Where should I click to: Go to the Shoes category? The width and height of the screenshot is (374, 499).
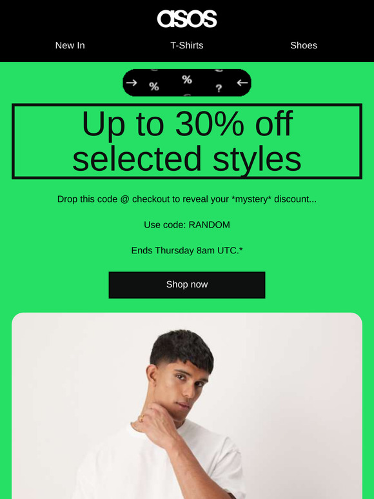tap(304, 46)
